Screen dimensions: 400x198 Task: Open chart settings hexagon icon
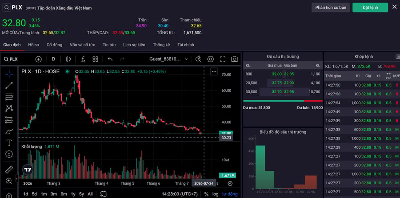tap(210, 59)
